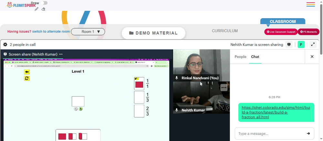Image resolution: width=323 pixels, height=141 pixels.
Task: Switch to alternate room link
Action: point(51,32)
